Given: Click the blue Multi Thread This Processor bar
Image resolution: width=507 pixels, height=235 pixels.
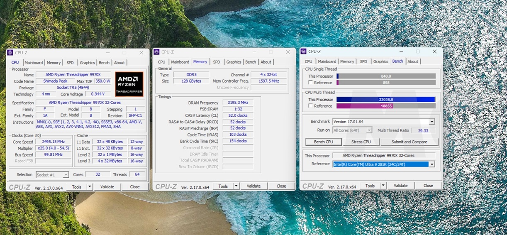Looking at the screenshot, I should 385,99.
